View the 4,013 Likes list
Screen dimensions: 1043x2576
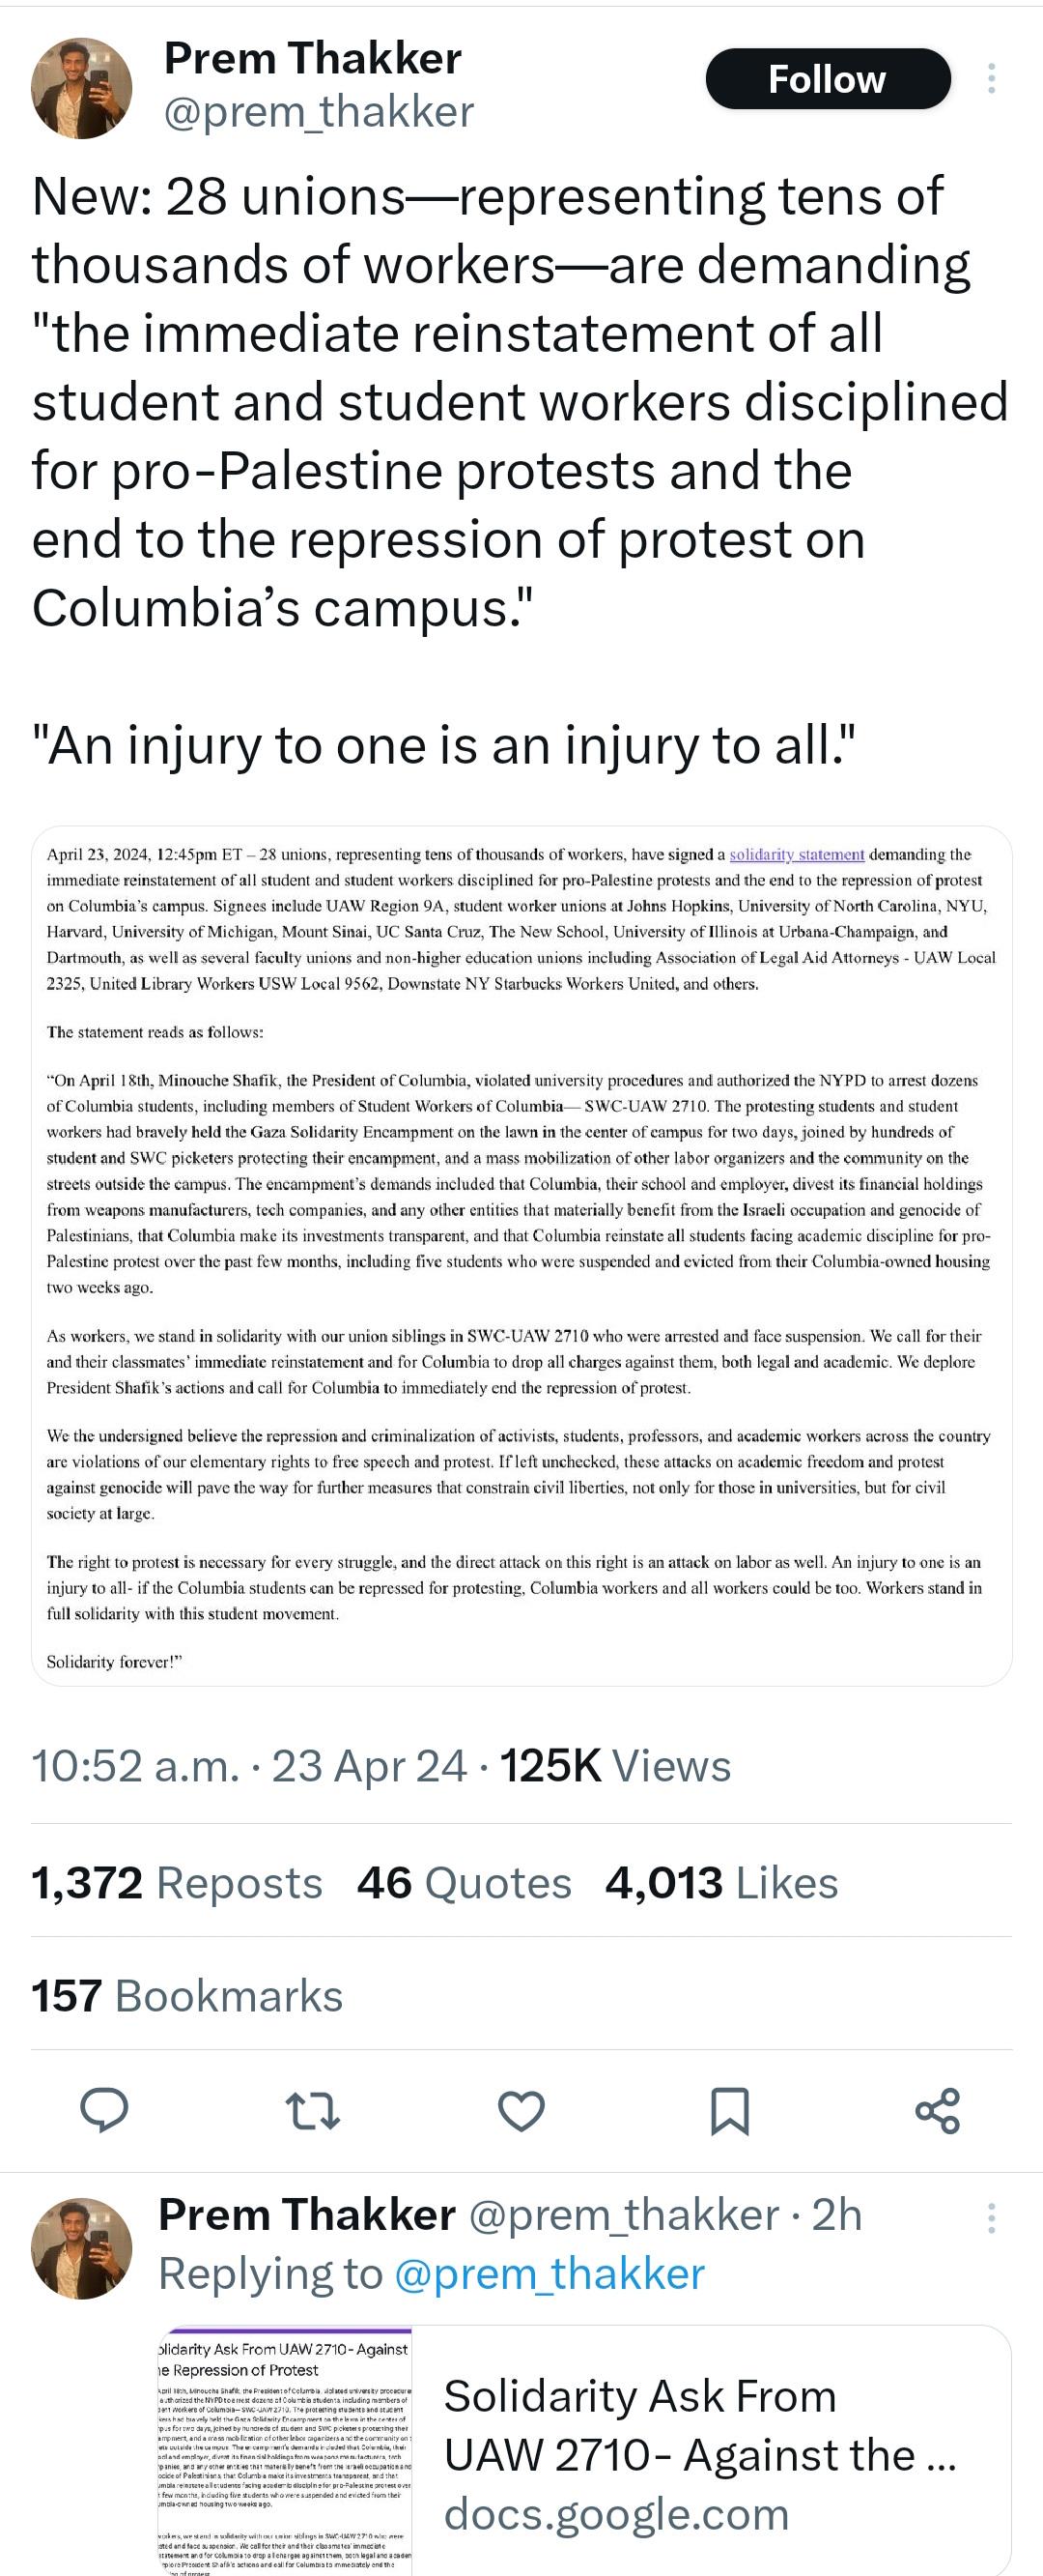(x=721, y=1883)
